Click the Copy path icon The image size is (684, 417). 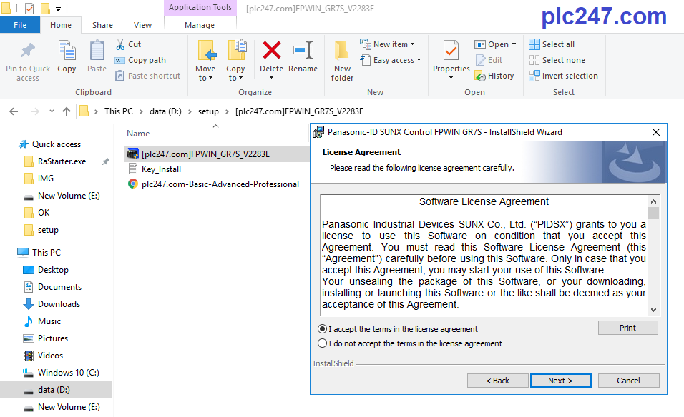pos(120,60)
